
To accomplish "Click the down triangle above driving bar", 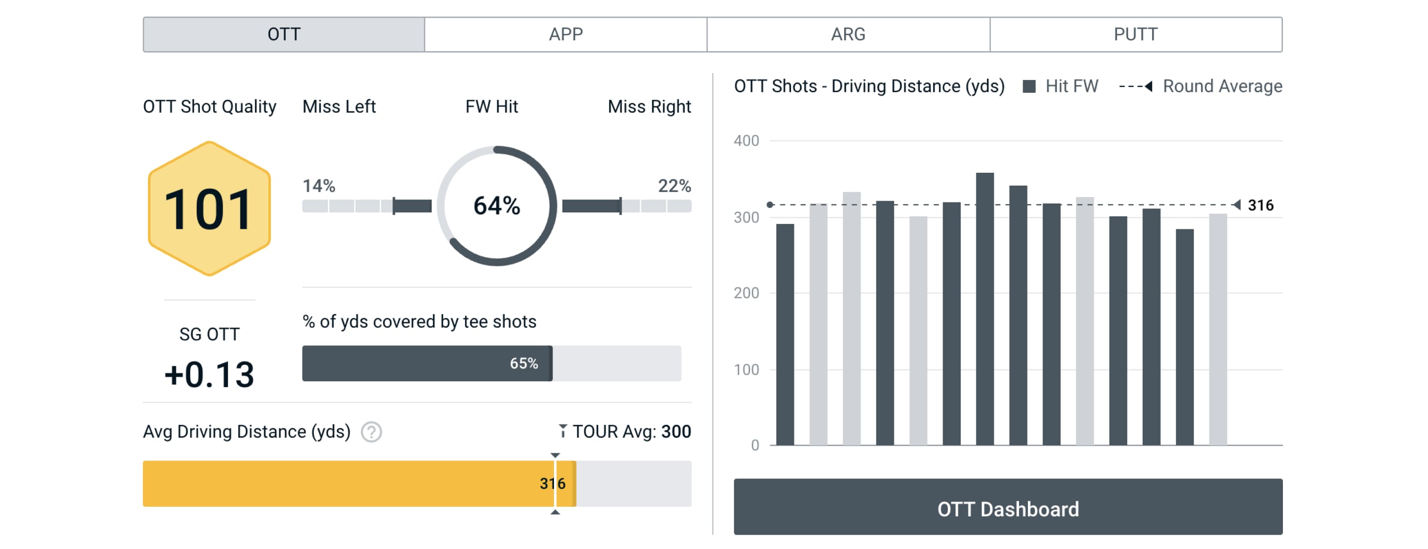I will pyautogui.click(x=555, y=455).
